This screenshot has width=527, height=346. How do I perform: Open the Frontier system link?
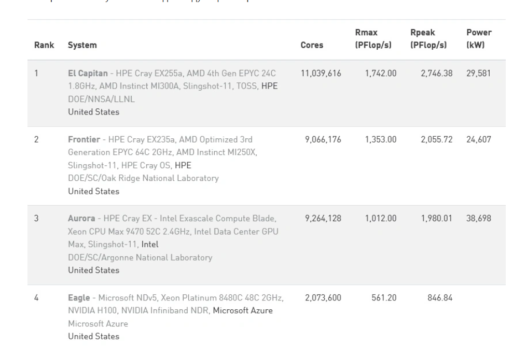pyautogui.click(x=84, y=140)
